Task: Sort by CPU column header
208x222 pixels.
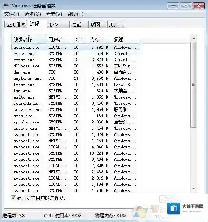Action: click(78, 39)
